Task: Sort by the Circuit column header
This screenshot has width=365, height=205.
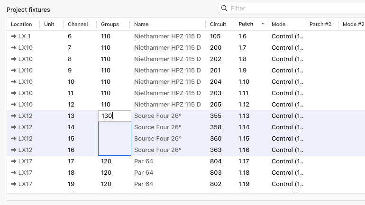Action: tap(218, 24)
